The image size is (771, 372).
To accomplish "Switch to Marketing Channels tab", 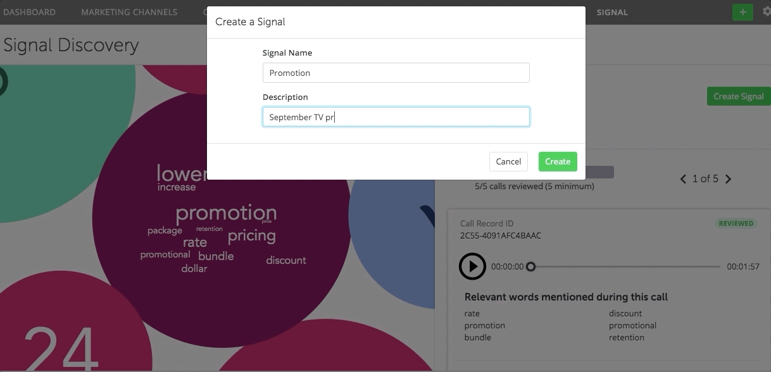I will pos(129,12).
